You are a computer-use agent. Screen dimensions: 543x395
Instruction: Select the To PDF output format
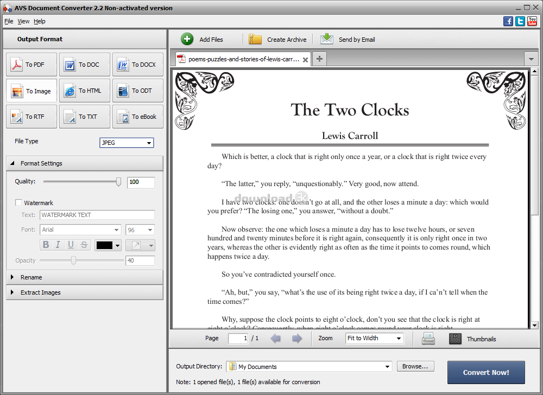[31, 65]
